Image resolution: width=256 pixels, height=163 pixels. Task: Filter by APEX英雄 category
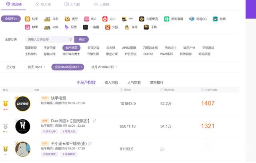129,48
